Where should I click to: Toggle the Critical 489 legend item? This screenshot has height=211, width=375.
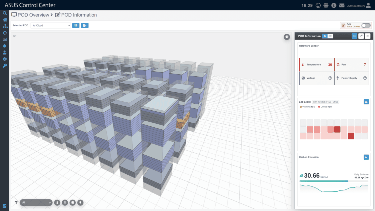tap(325, 107)
